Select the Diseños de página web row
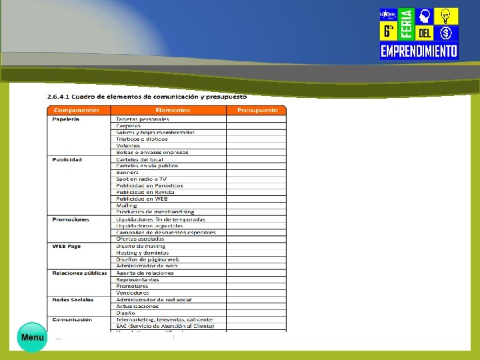The width and height of the screenshot is (480, 360). click(169, 259)
